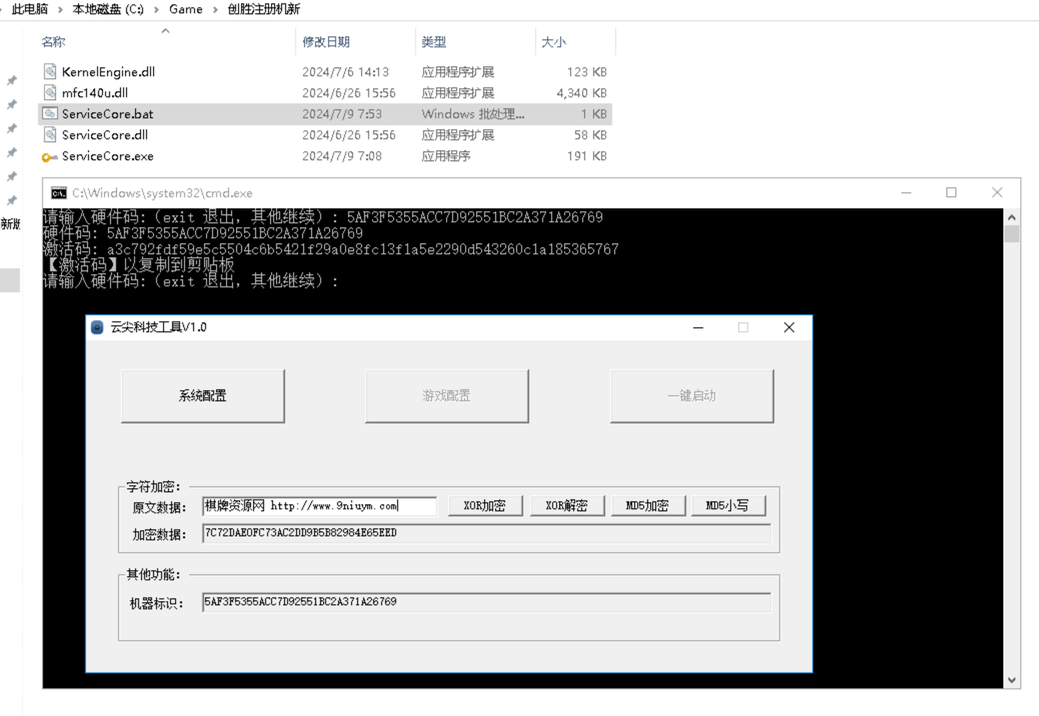Click the 2024/7/9 7:53 date cell
The height and width of the screenshot is (716, 1039).
coord(342,114)
